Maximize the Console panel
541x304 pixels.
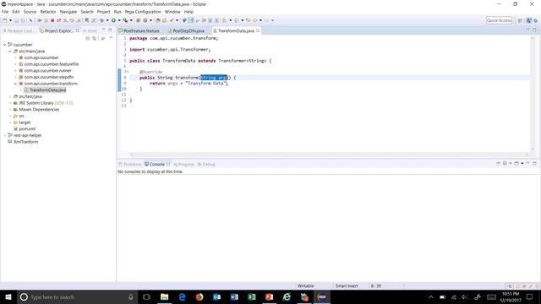[534, 163]
